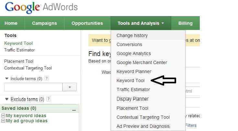
Task: Choose Google Analytics in the menu
Action: (x=148, y=53)
